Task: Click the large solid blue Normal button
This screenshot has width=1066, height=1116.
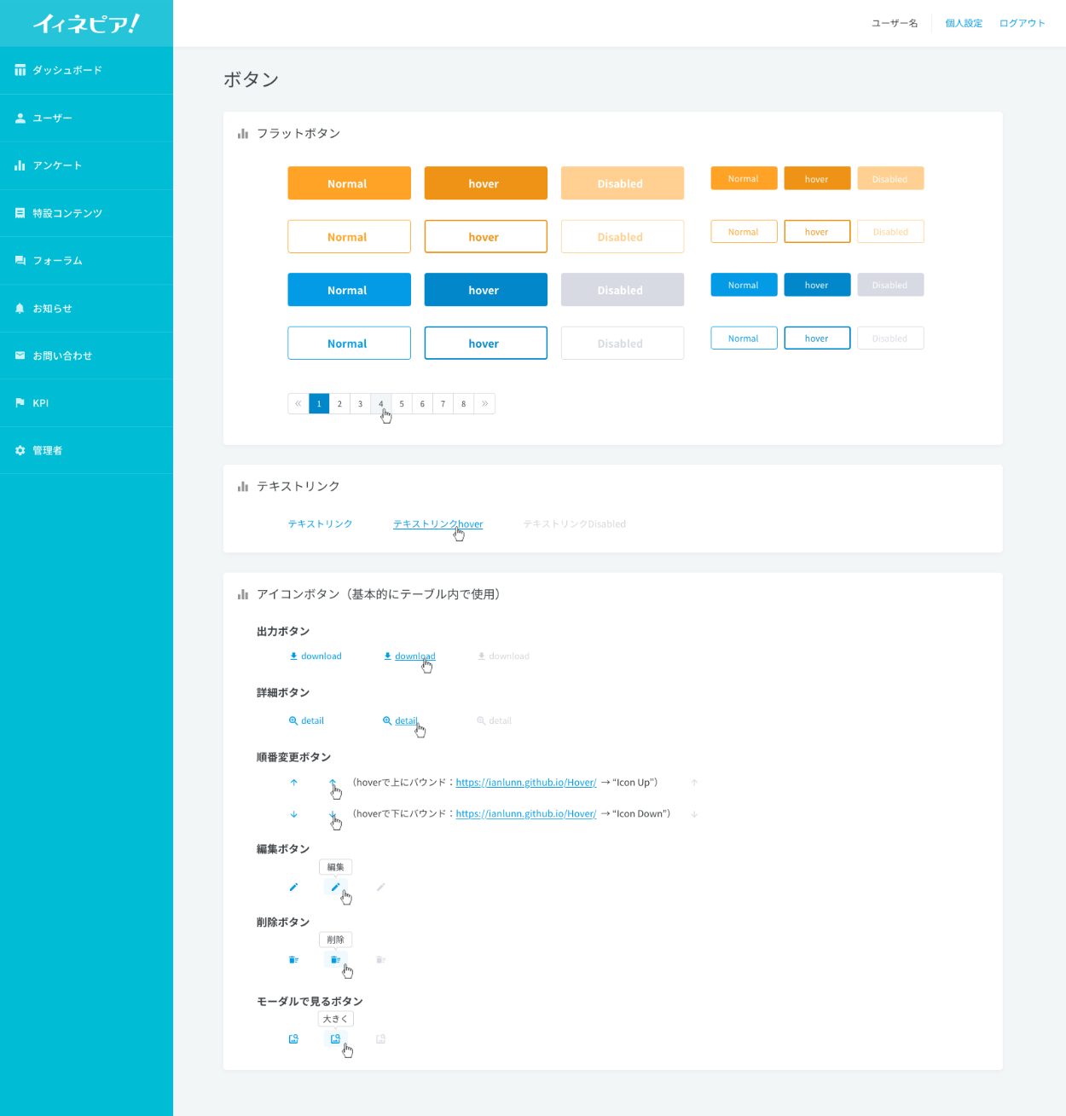Action: (349, 290)
